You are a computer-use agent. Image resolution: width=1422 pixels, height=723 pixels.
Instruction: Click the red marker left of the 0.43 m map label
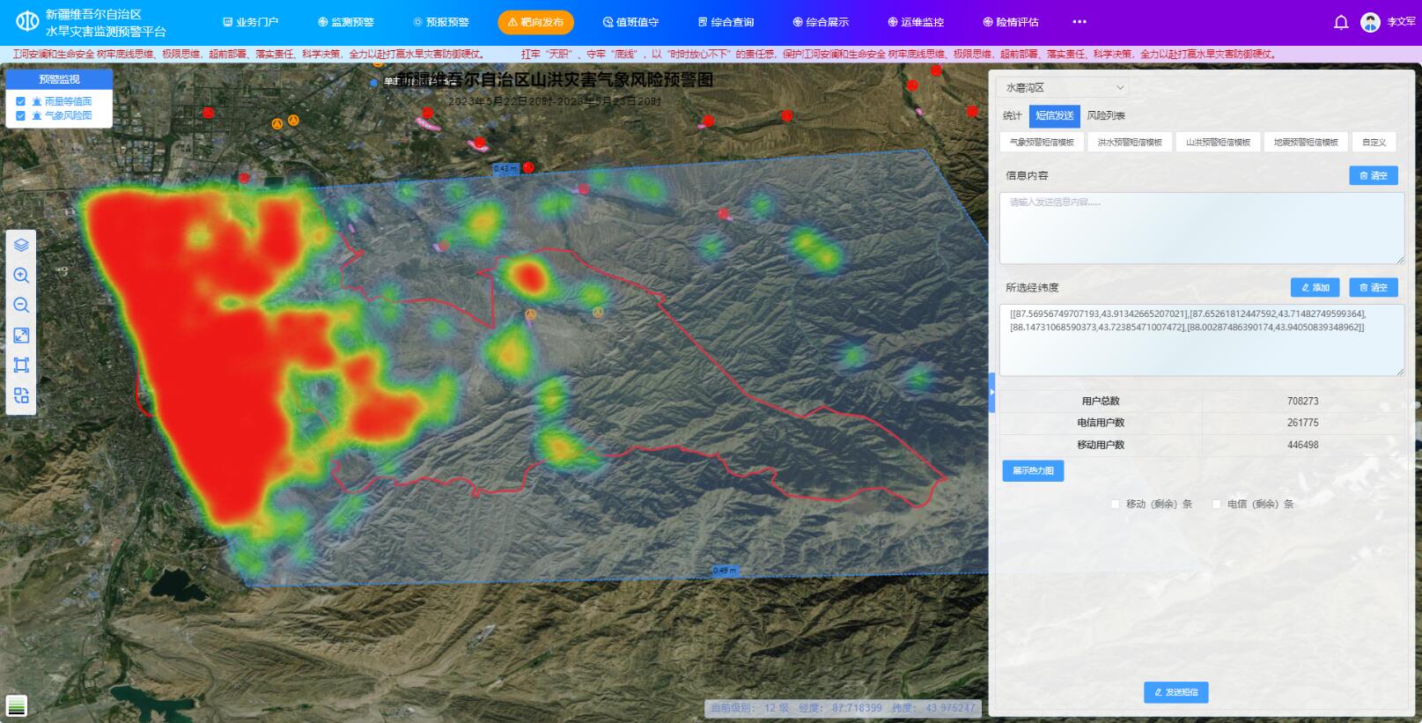pyautogui.click(x=480, y=143)
